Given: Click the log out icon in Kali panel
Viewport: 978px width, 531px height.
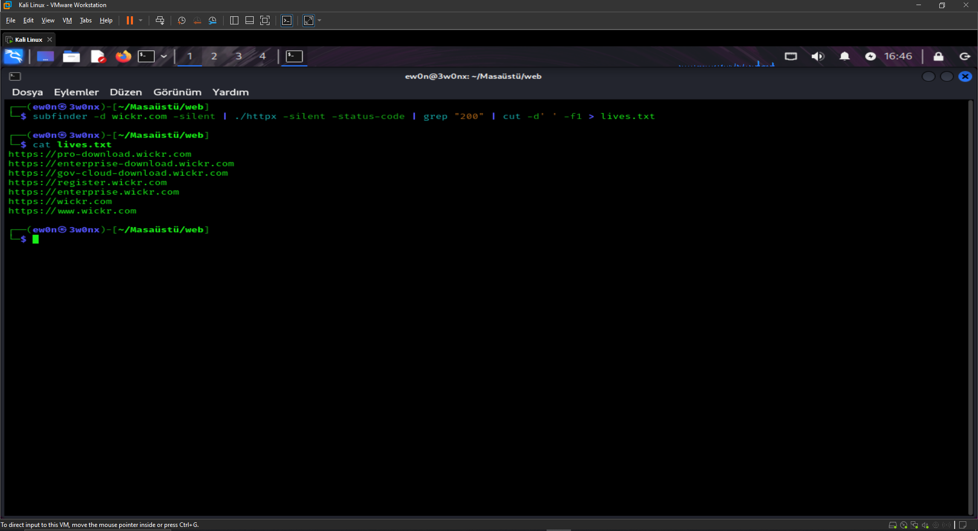Looking at the screenshot, I should pyautogui.click(x=965, y=56).
